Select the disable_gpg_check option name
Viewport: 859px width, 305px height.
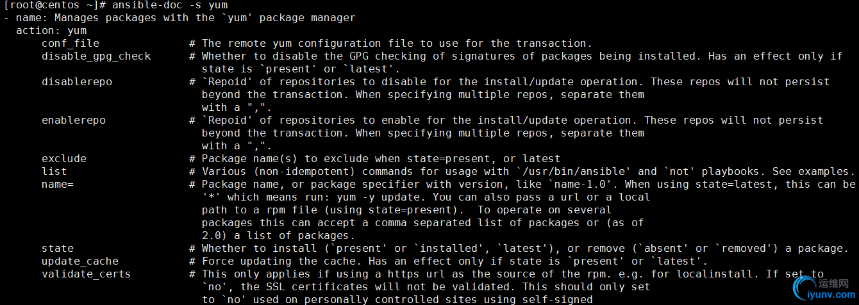click(96, 56)
